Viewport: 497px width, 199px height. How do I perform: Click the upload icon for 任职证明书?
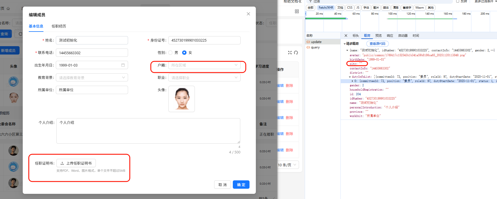[62, 163]
